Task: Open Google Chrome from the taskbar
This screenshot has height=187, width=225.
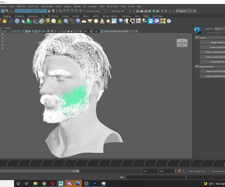Action: [44, 183]
